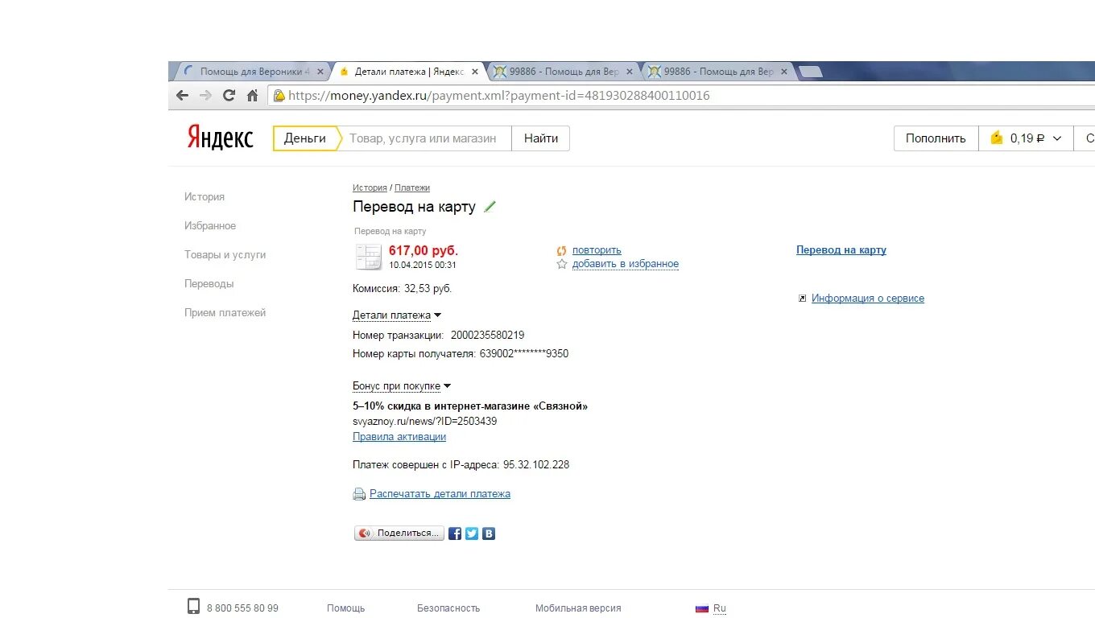
Task: Collapse the Детали платежа section
Action: click(396, 315)
